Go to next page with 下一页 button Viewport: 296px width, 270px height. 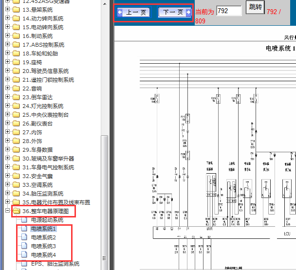(x=175, y=13)
